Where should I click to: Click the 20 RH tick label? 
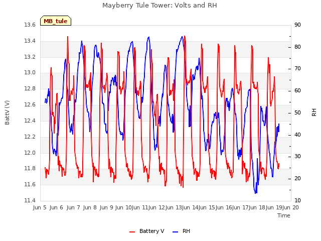point(297,179)
